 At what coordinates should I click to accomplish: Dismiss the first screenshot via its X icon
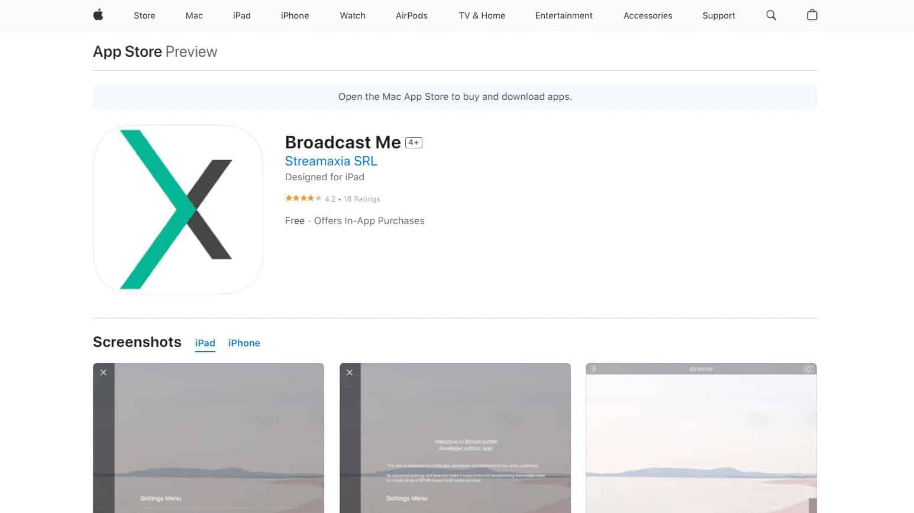[104, 372]
